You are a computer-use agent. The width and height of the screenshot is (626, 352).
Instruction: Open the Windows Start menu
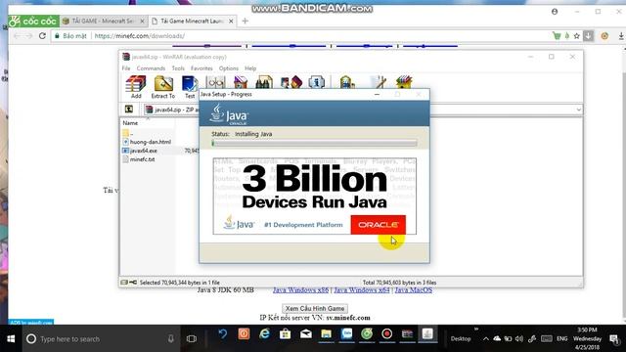click(11, 339)
